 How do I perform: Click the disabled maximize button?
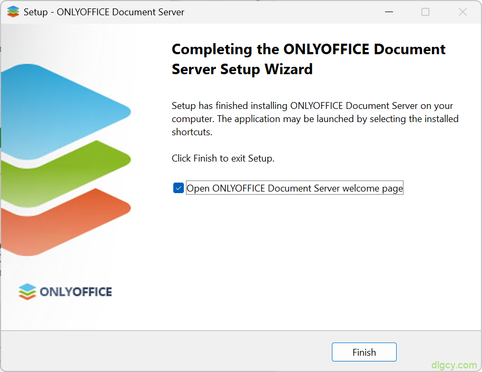[425, 12]
